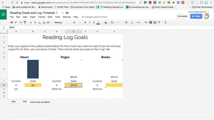Viewport: 214px width, 120px height.
Task: Open the cell borders menu
Action: (112, 22)
